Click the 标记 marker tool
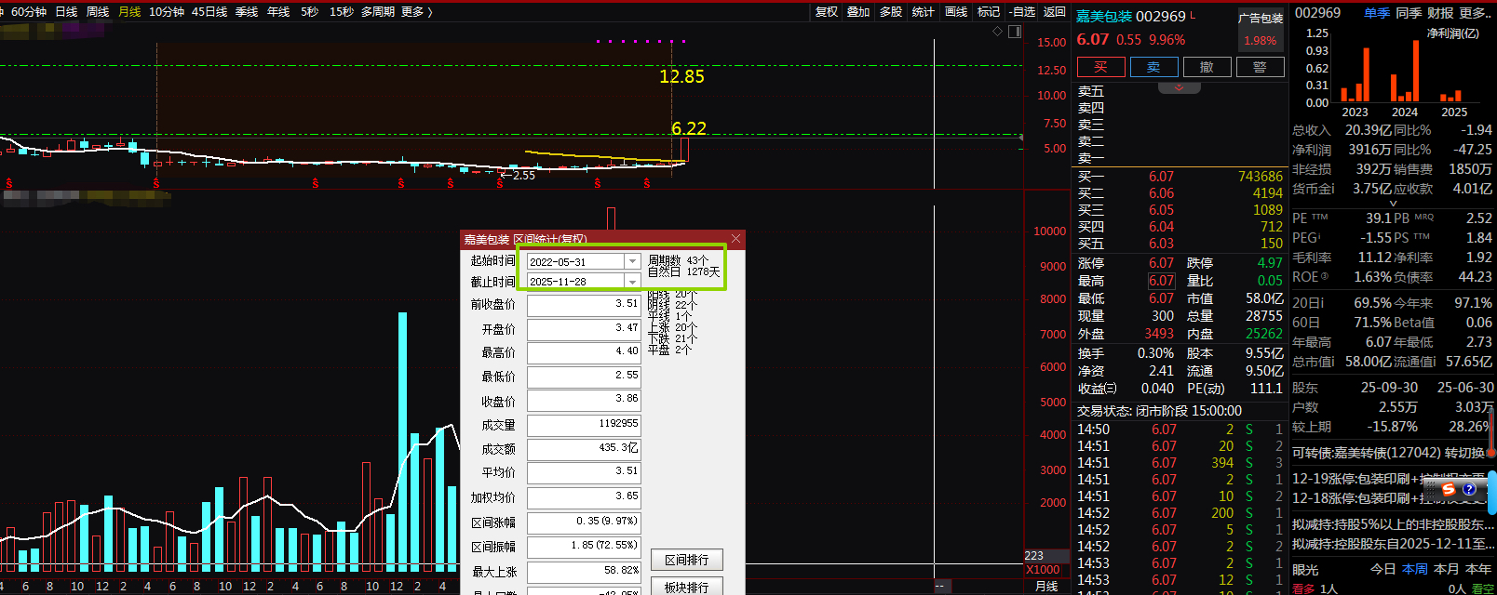 [x=989, y=11]
